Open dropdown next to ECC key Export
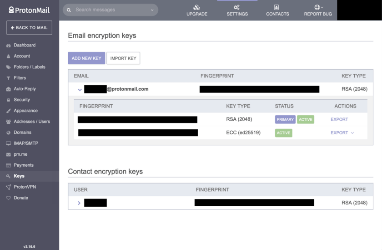382x250 pixels. [x=352, y=133]
